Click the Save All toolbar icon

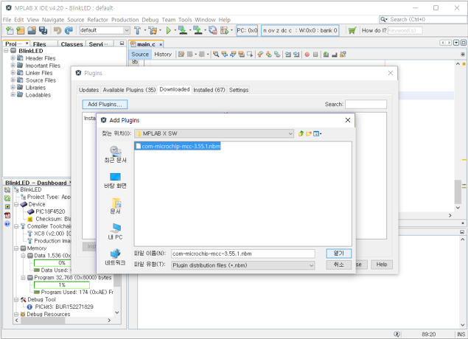coord(43,30)
